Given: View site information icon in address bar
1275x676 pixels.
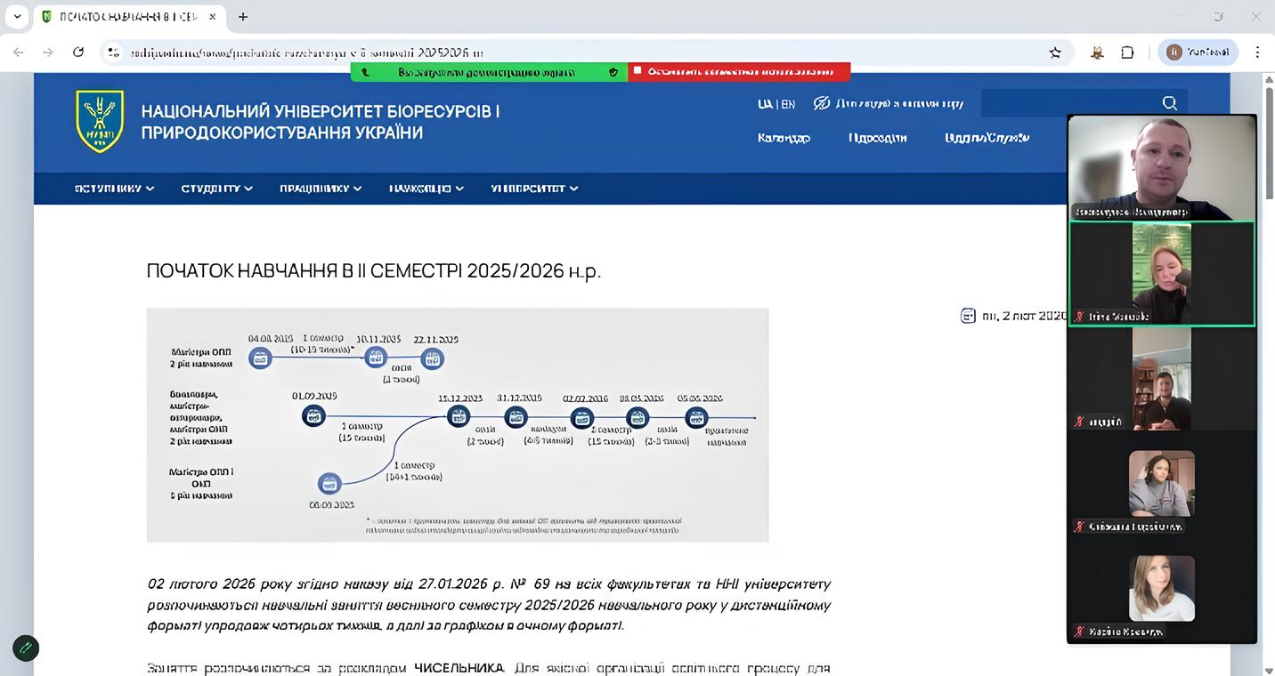Looking at the screenshot, I should [113, 52].
